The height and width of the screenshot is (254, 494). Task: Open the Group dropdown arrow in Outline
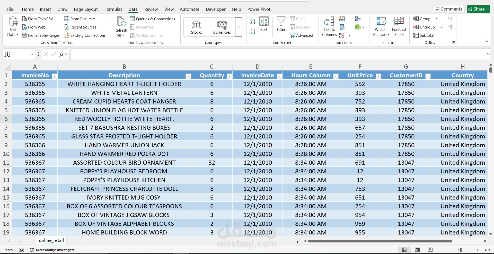pyautogui.click(x=437, y=18)
